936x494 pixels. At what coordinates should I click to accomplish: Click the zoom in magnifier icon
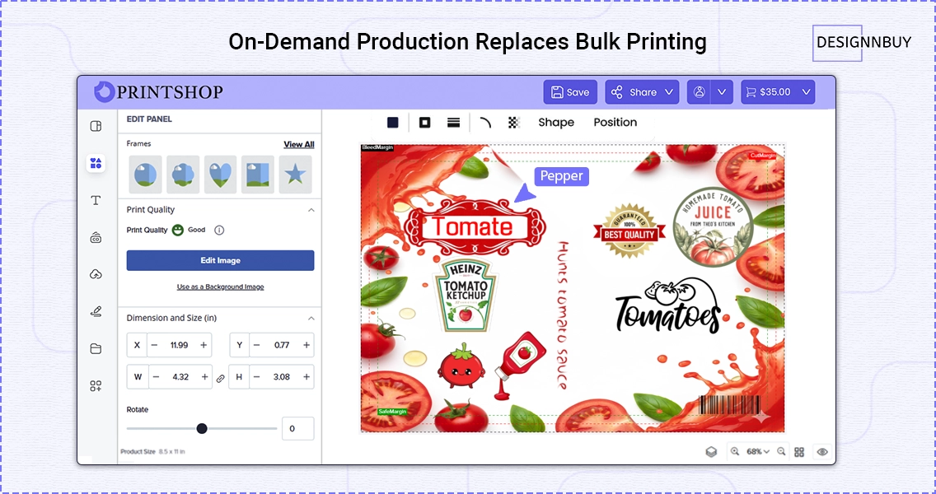[735, 452]
